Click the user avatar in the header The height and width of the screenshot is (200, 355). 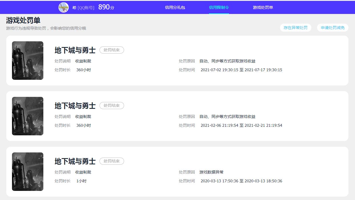pos(64,7)
